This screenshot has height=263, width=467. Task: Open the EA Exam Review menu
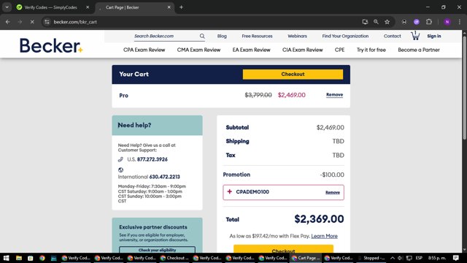tap(251, 50)
